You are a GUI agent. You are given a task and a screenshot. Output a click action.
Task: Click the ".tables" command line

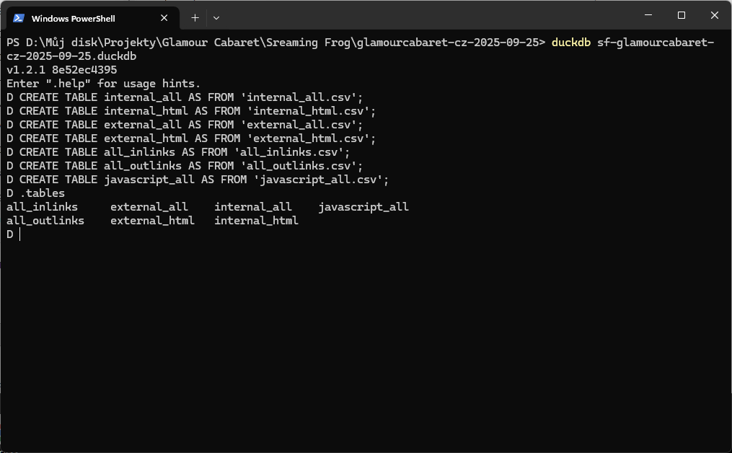[42, 193]
